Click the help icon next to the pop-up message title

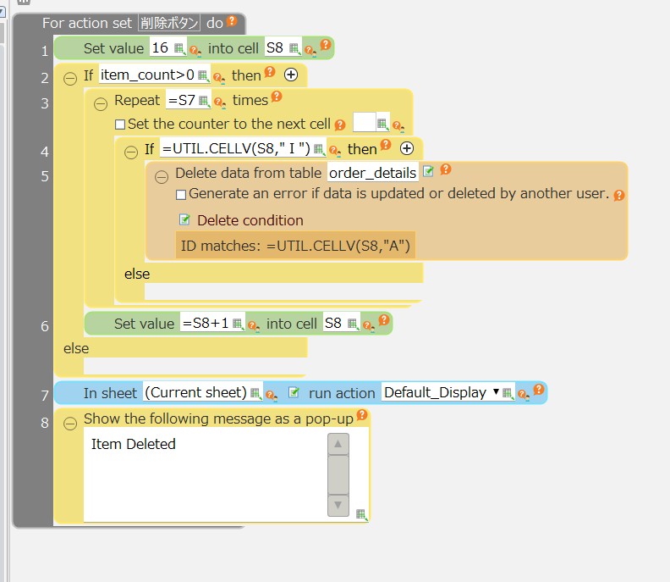point(362,415)
